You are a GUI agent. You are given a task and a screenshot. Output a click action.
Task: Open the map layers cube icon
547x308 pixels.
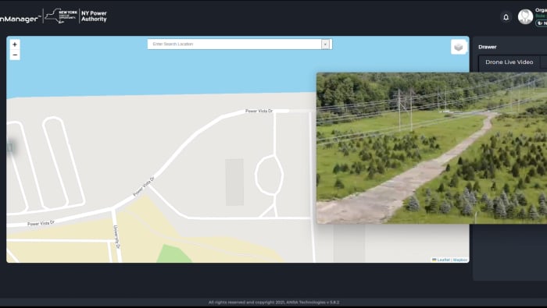click(x=459, y=47)
